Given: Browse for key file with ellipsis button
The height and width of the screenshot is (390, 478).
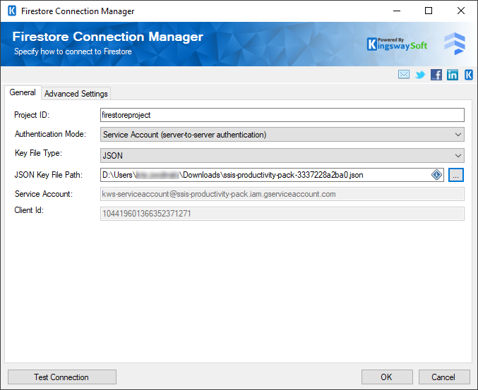Looking at the screenshot, I should pos(455,175).
